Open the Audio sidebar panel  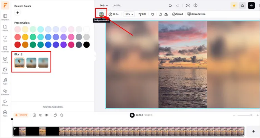coord(5,81)
